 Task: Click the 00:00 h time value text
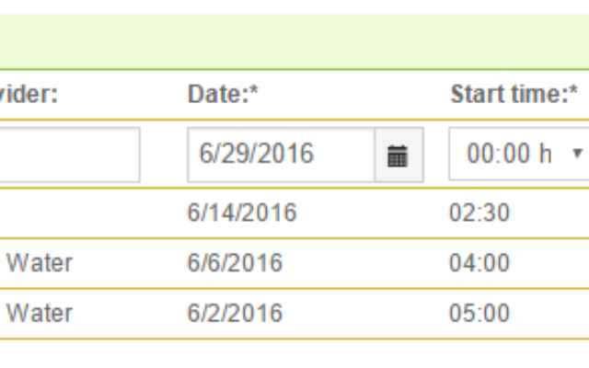point(509,154)
